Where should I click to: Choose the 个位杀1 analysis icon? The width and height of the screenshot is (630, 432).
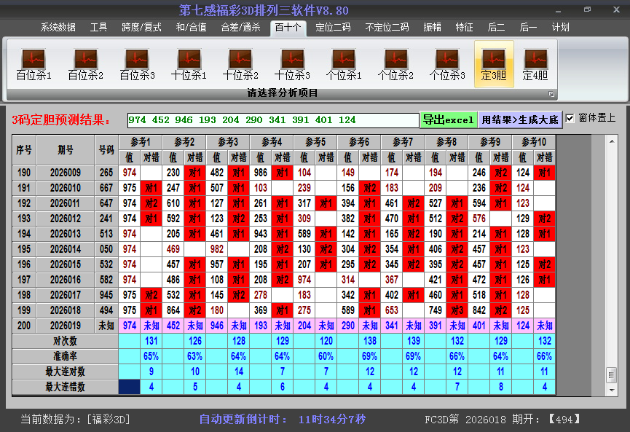[x=344, y=64]
